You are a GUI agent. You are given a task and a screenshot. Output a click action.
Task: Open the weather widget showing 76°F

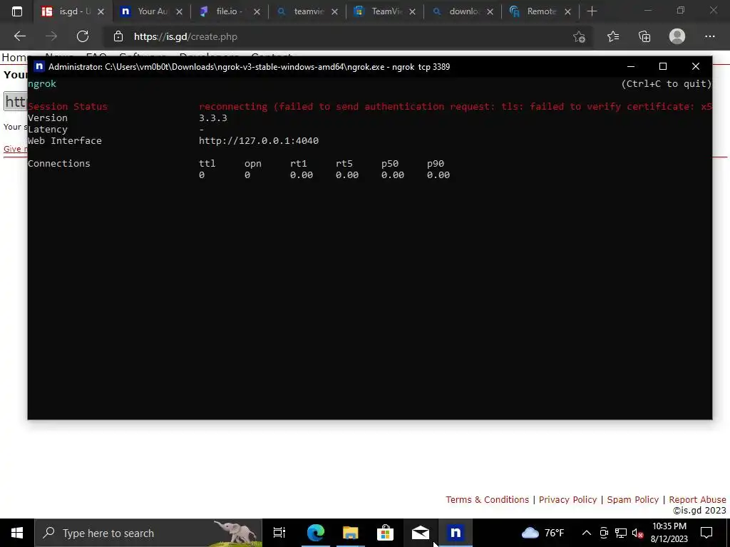click(543, 533)
